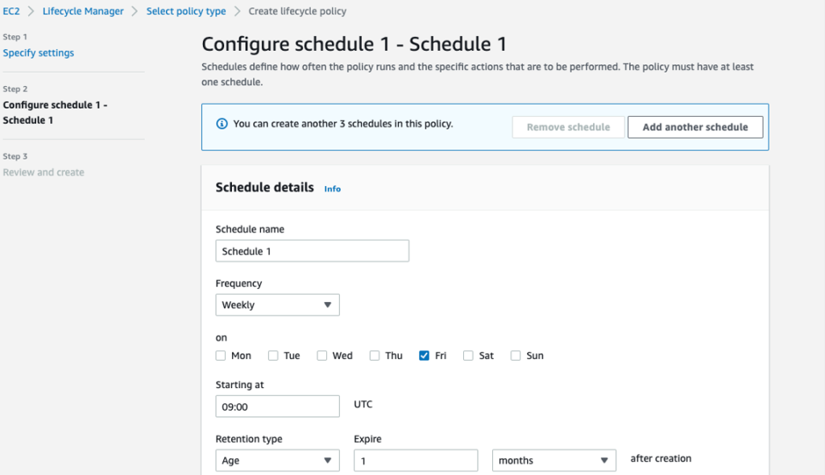The width and height of the screenshot is (825, 475).
Task: Click the Starting at time field
Action: click(x=277, y=406)
